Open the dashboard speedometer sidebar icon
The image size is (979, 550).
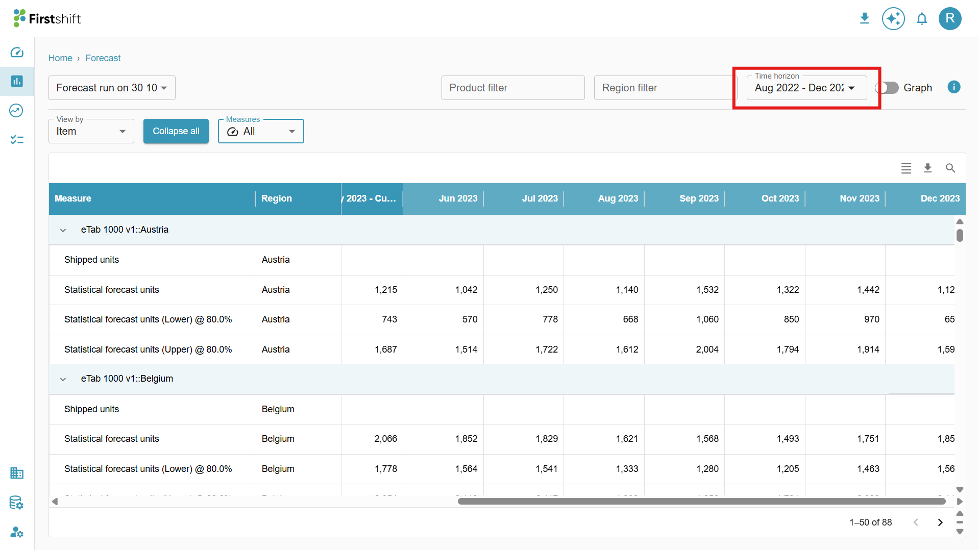pos(17,52)
